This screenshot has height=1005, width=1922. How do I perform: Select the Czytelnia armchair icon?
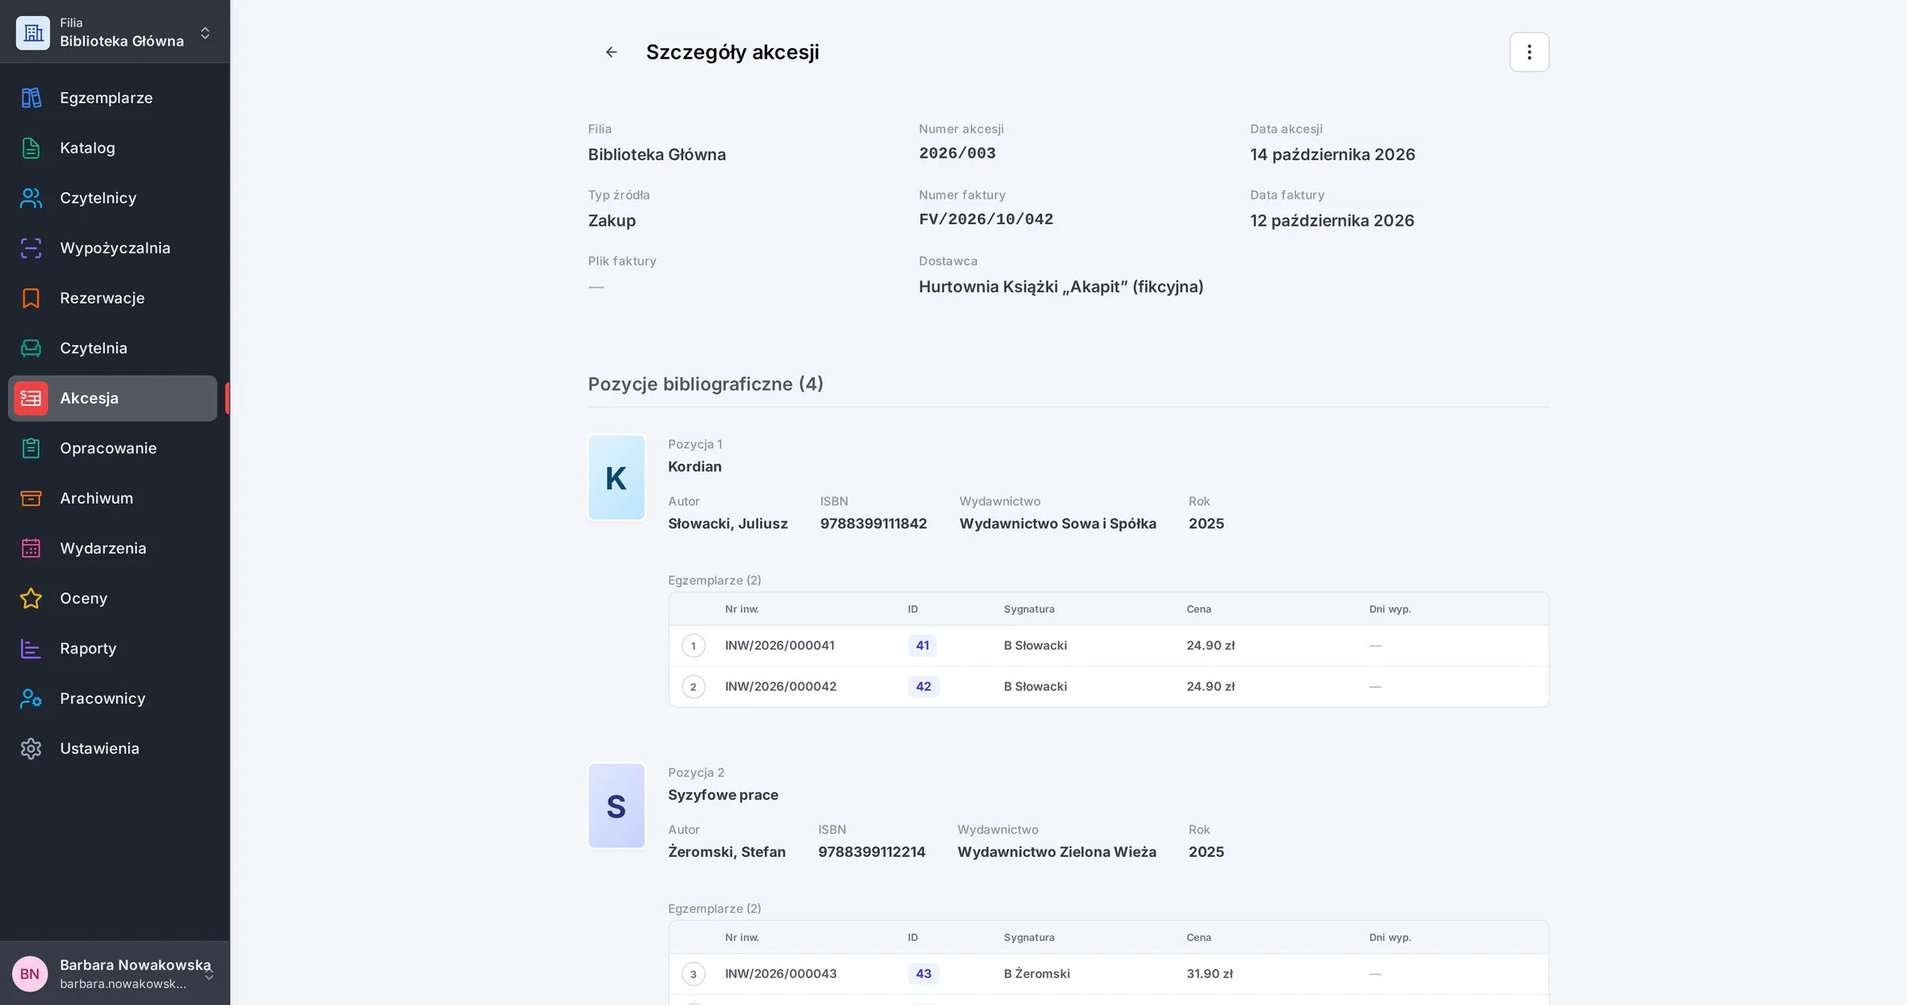point(31,348)
